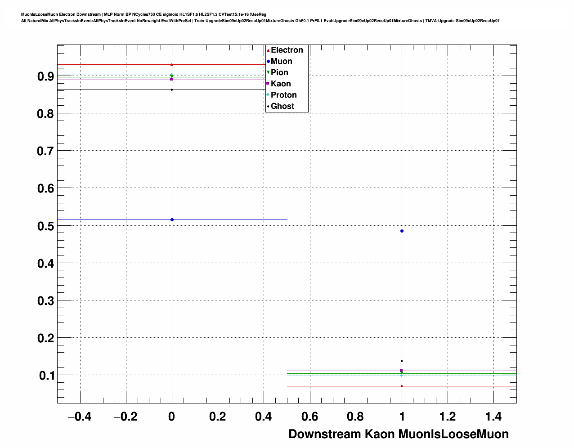Viewport: 574px width, 448px height.
Task: Click the x-axis label 0.8
Action: tap(356, 417)
